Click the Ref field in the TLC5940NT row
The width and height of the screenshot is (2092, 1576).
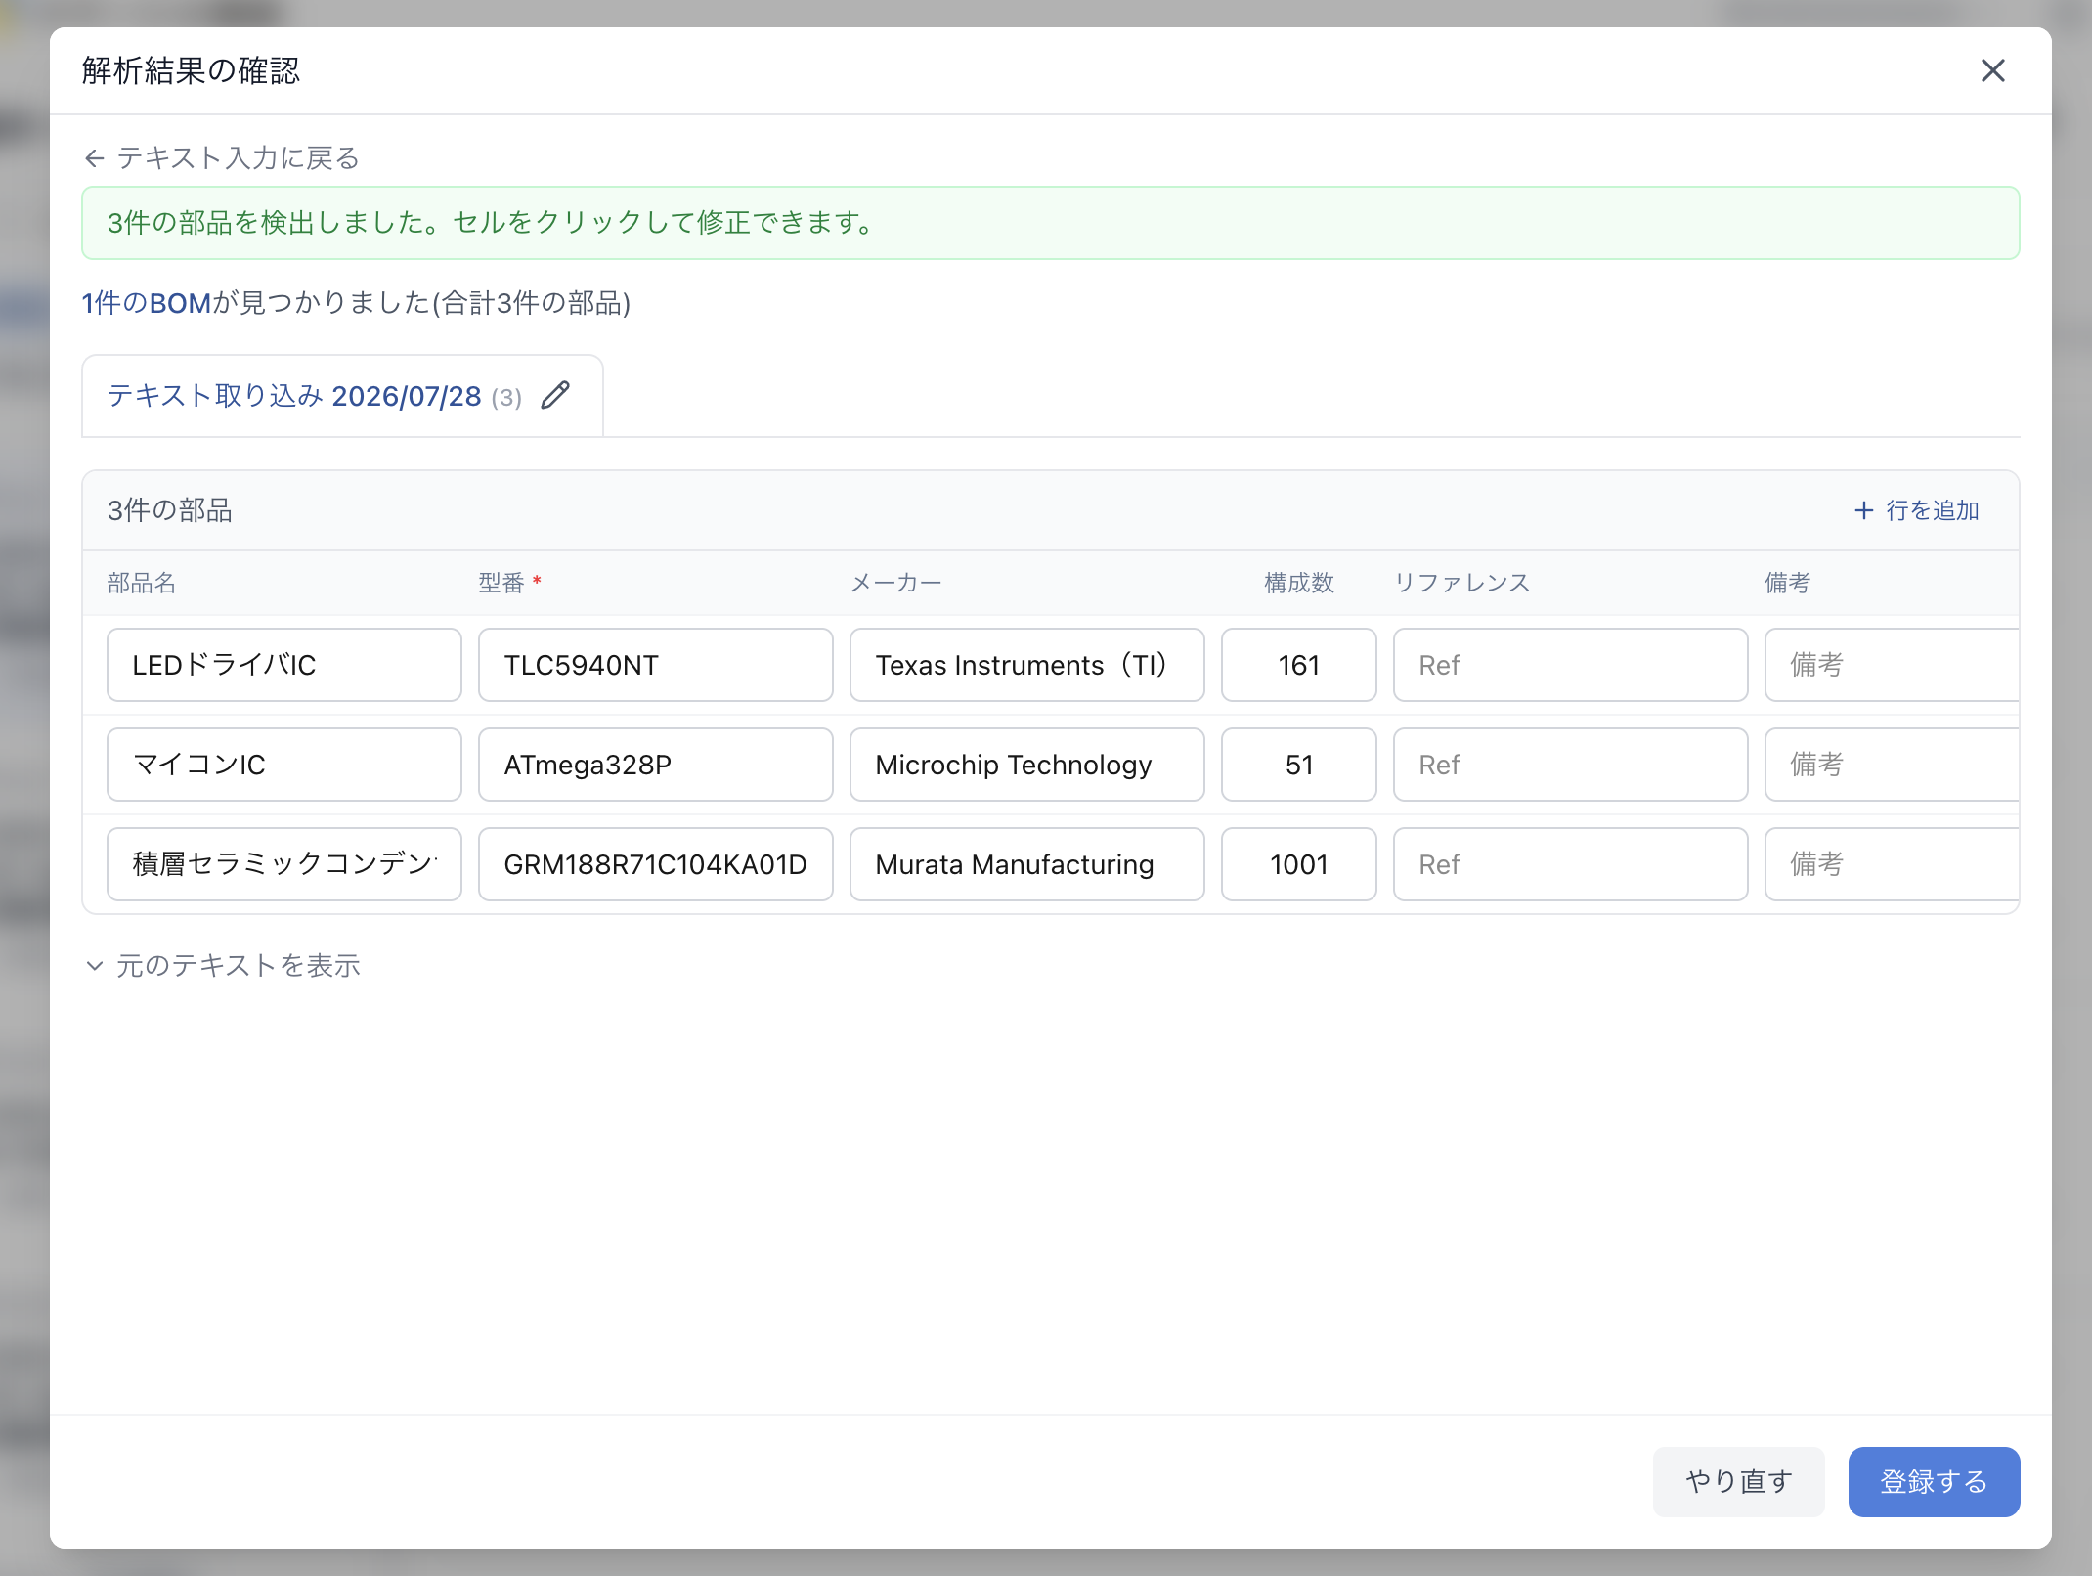(1571, 665)
